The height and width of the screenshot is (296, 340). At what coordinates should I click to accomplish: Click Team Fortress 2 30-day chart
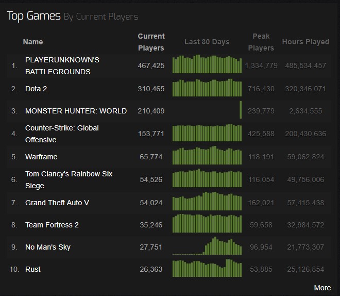coord(207,223)
